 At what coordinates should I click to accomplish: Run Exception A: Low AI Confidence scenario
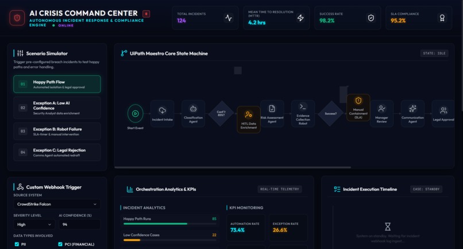click(x=57, y=108)
